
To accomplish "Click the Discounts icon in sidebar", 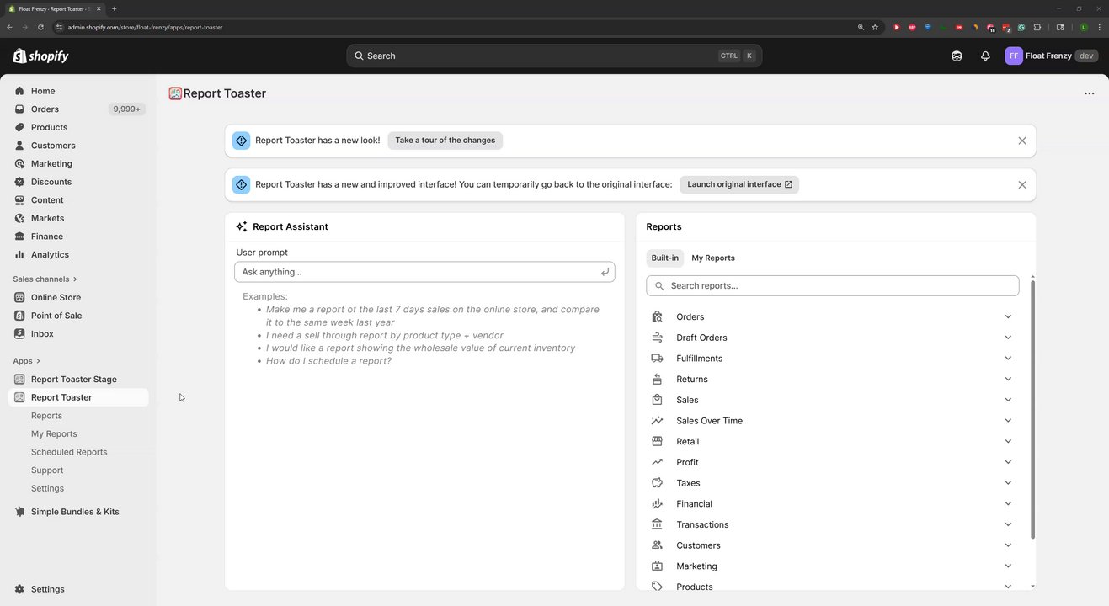I will tap(19, 182).
